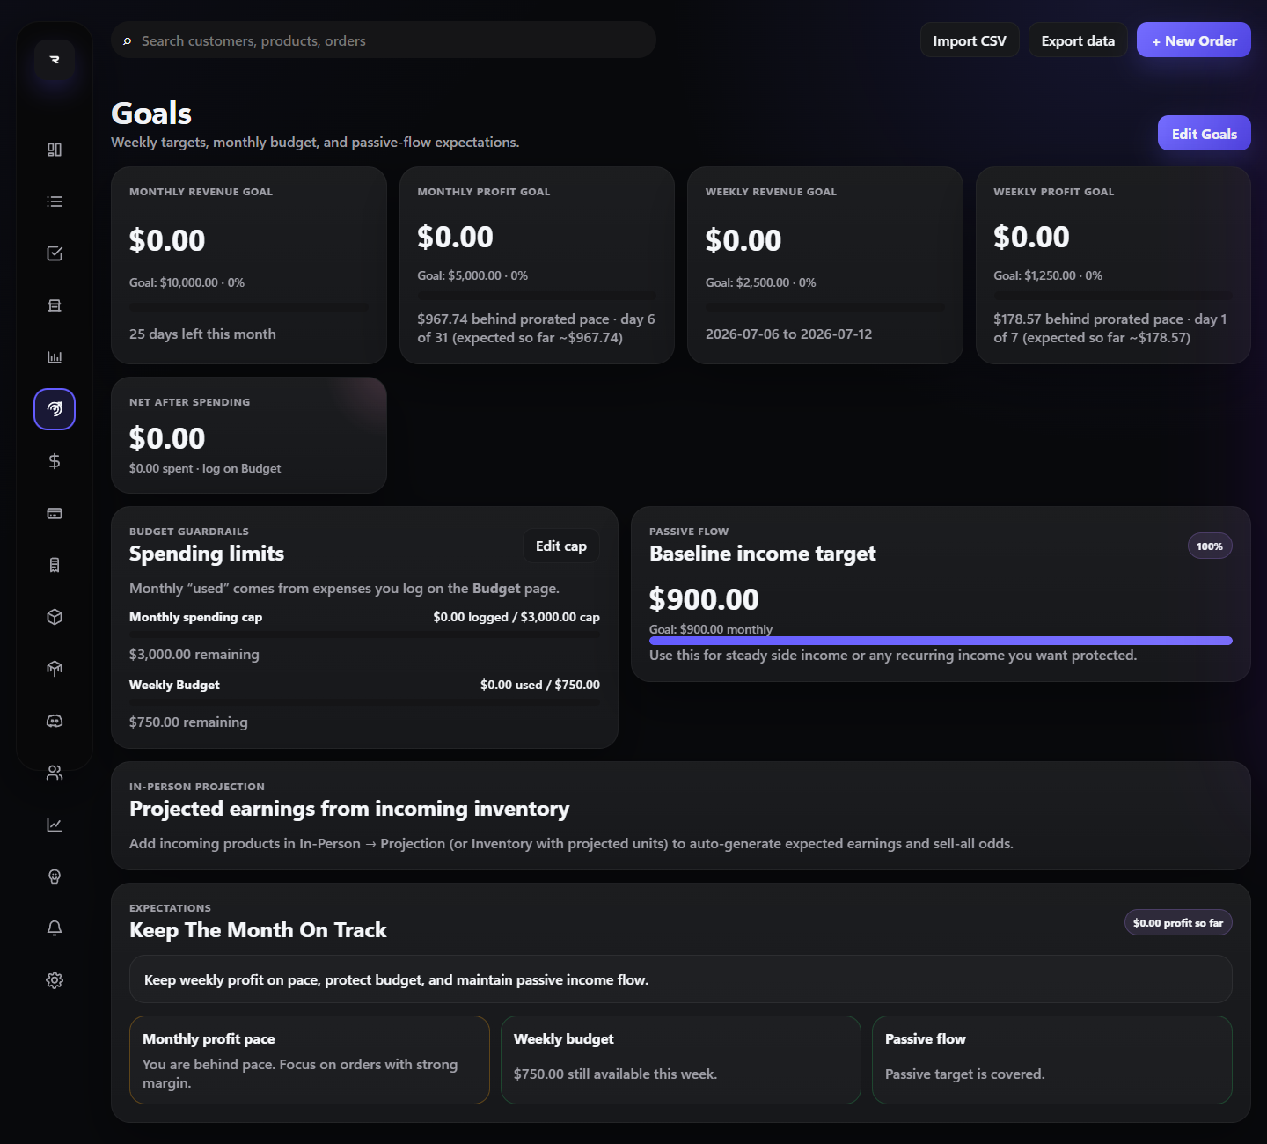Open the Weekly budget expectations card
Image resolution: width=1267 pixels, height=1144 pixels.
[681, 1060]
